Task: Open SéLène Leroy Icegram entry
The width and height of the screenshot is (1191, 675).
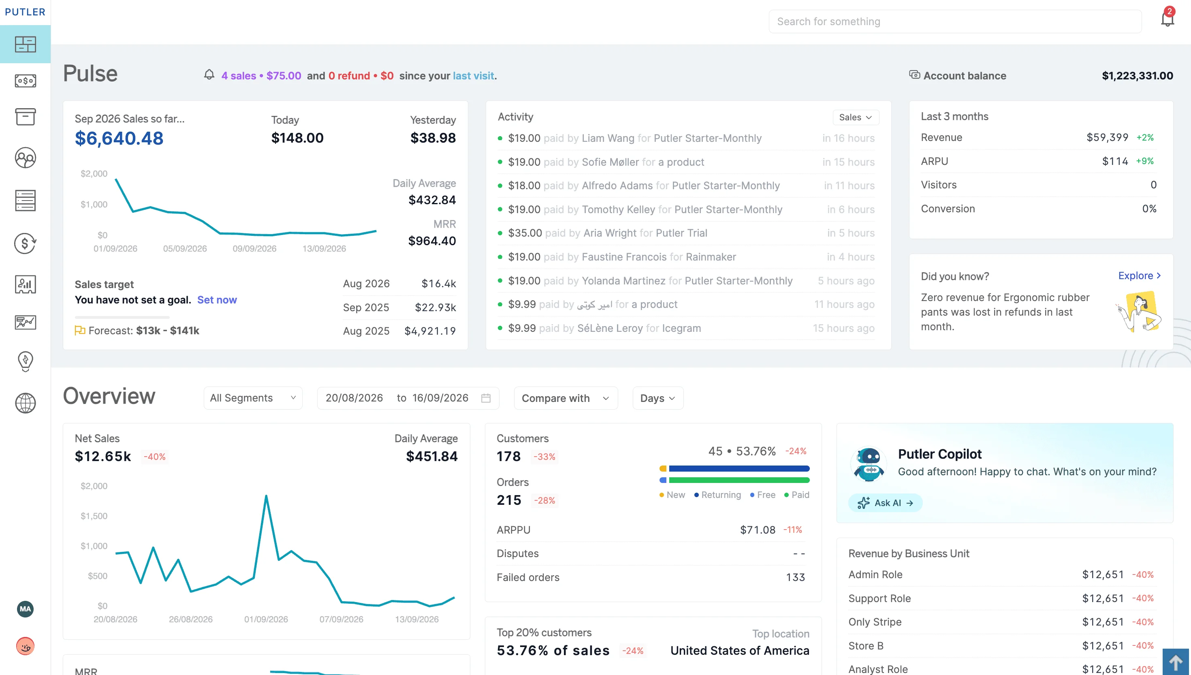Action: click(x=686, y=328)
